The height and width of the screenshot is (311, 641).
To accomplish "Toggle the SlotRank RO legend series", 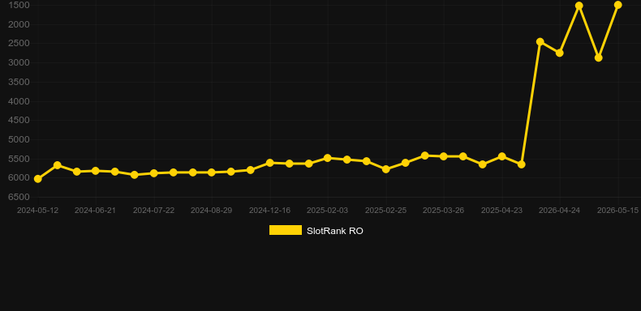I will [316, 231].
